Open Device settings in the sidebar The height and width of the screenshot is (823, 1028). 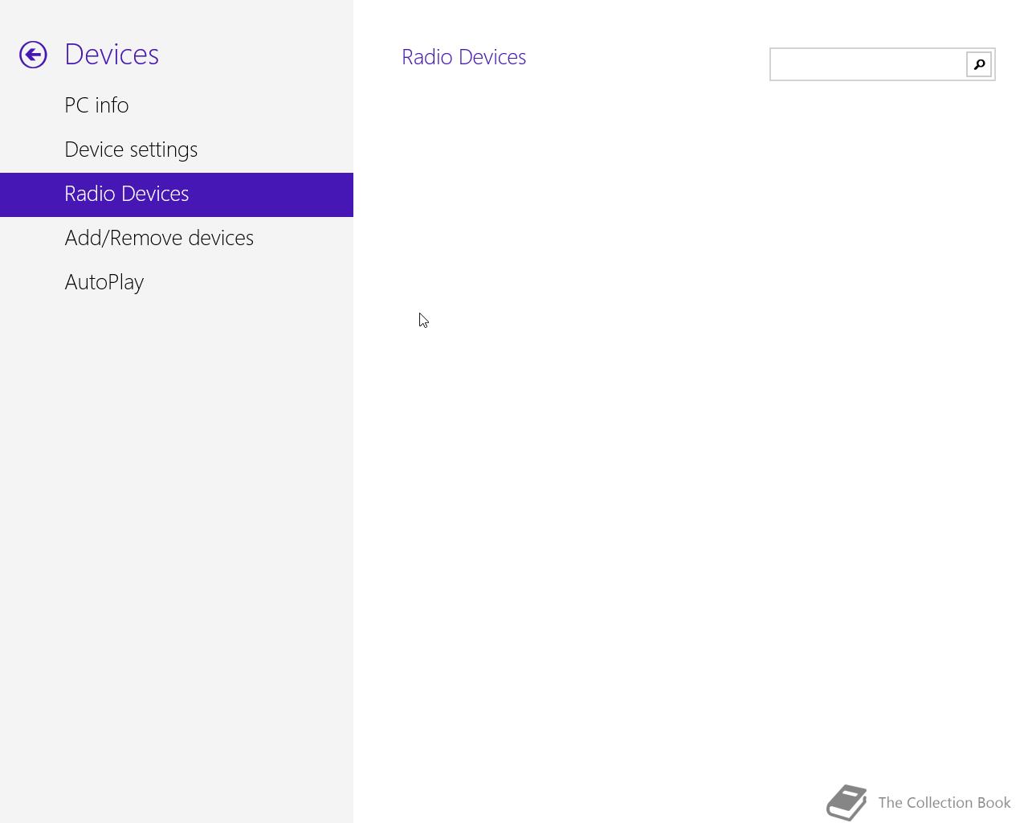177,150
